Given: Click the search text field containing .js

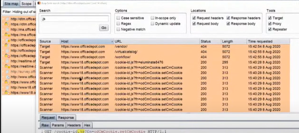Looking at the screenshot, I should click(x=75, y=19).
